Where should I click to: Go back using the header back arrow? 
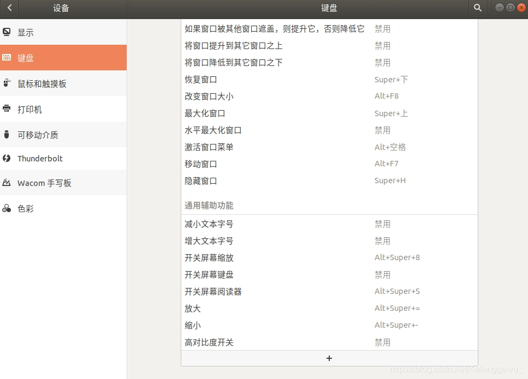point(9,8)
